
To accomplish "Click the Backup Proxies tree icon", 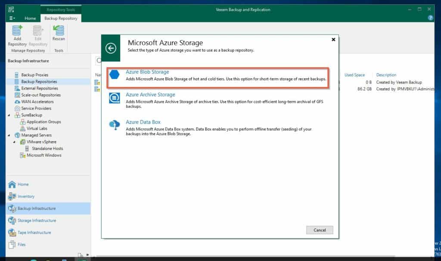I will pyautogui.click(x=17, y=75).
